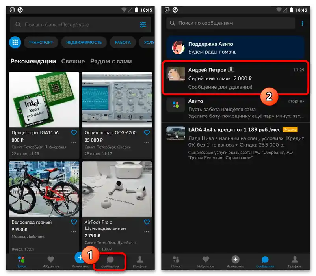This screenshot has height=276, width=316.
Task: Tap the LADA 4x4 car ad thumbnail
Action: [x=176, y=133]
